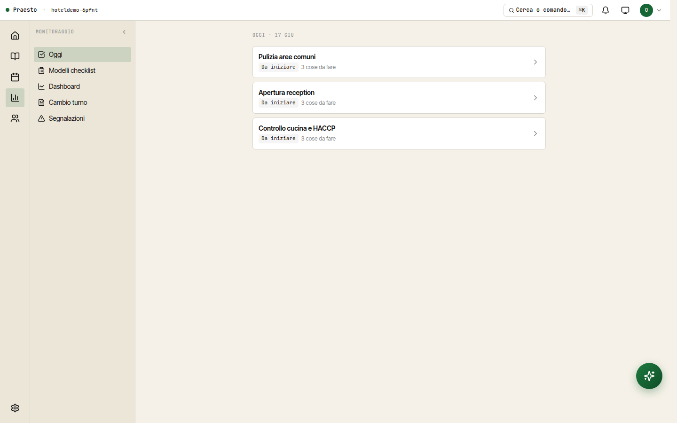The image size is (677, 423).
Task: Click the Praesto brand name
Action: pos(25,10)
